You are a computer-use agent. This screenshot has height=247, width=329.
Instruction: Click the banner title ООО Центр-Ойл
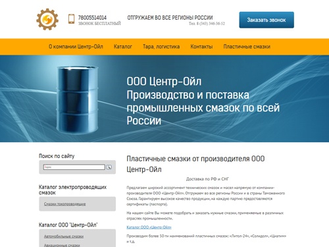point(164,82)
